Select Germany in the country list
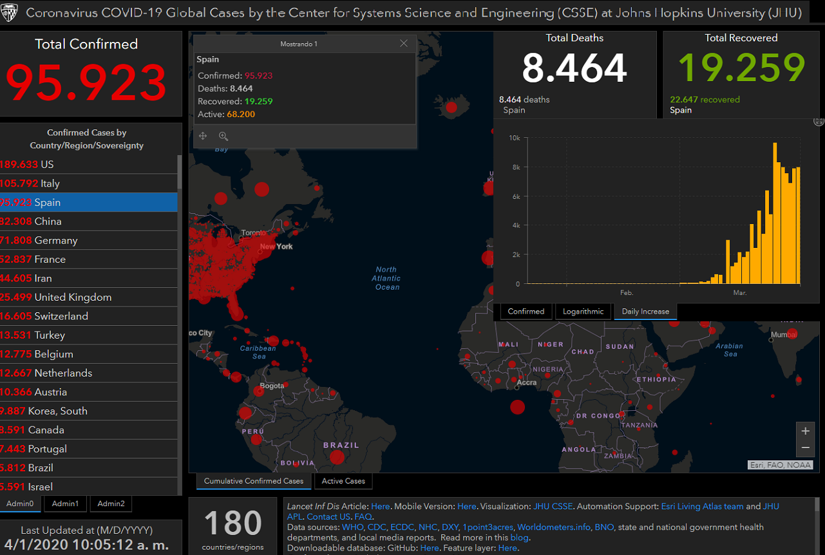825x555 pixels. pyautogui.click(x=89, y=240)
